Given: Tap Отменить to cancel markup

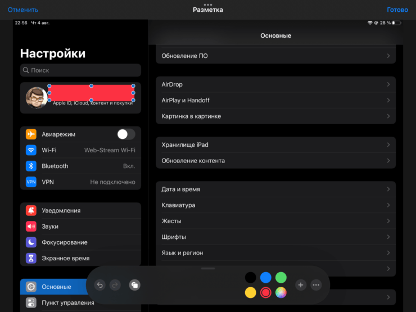Looking at the screenshot, I should [23, 10].
